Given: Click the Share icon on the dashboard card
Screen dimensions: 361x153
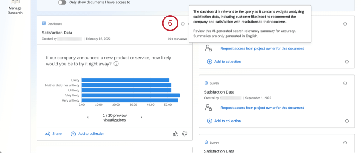Looking at the screenshot, I should (47, 134).
